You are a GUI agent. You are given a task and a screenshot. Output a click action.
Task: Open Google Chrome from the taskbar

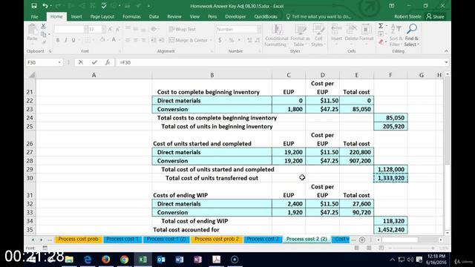point(124,260)
